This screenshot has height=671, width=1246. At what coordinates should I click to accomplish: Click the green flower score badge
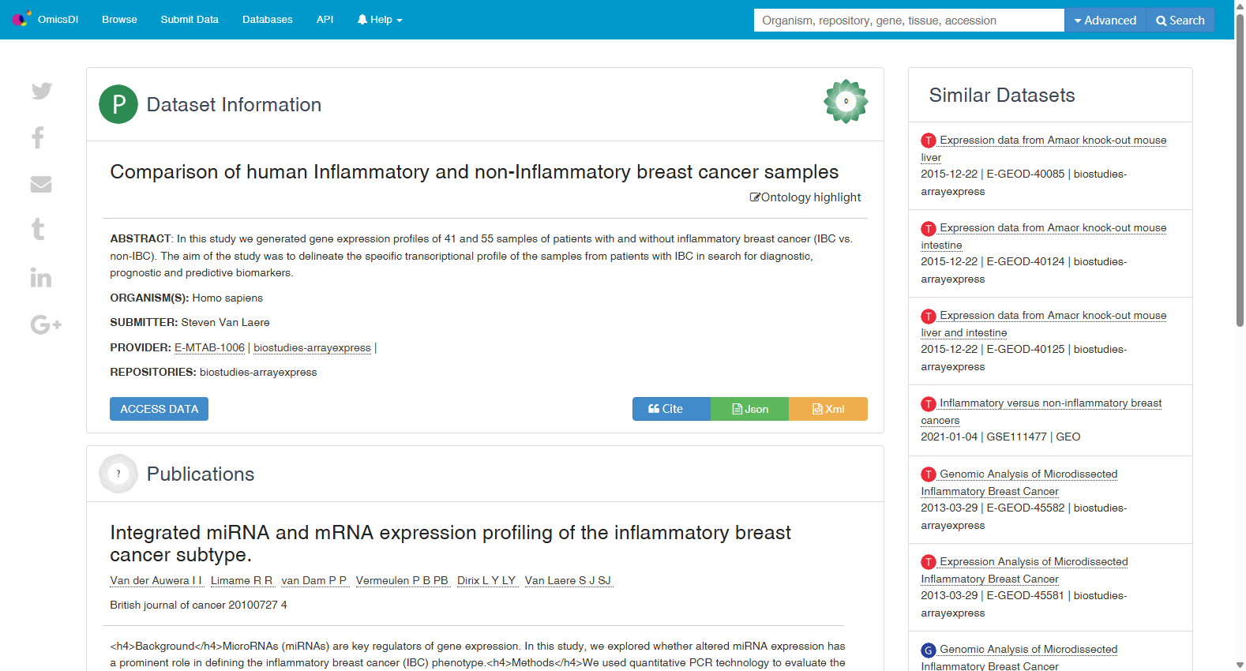click(x=846, y=101)
